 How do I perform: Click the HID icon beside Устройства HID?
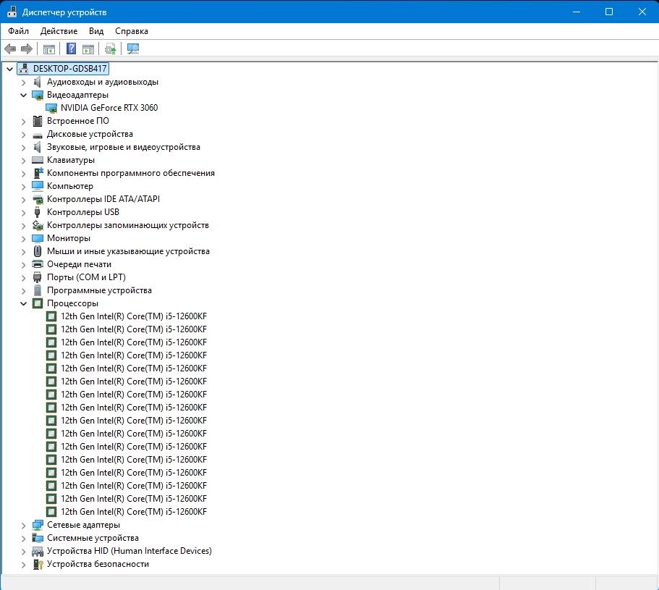click(x=38, y=551)
